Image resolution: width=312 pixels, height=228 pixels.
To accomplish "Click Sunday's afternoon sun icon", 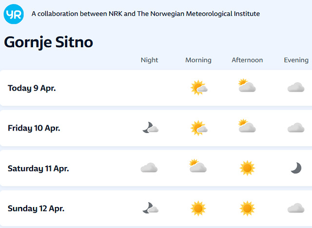I will click(247, 208).
